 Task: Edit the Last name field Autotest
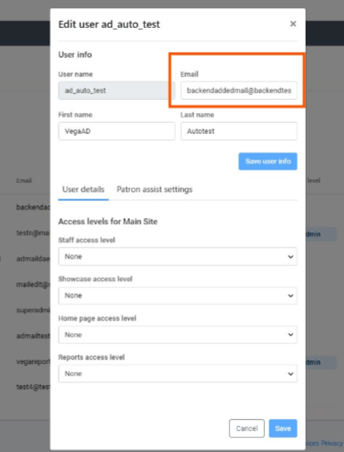239,131
